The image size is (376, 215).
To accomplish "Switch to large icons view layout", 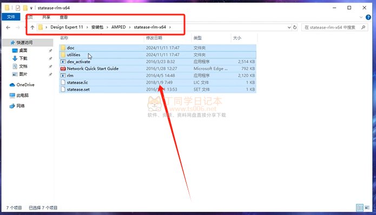I will pos(367,207).
